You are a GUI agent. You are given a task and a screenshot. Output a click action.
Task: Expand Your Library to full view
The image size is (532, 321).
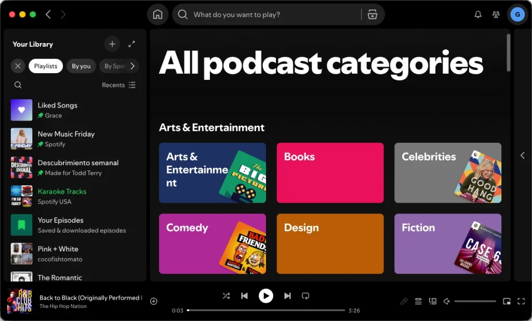click(131, 44)
